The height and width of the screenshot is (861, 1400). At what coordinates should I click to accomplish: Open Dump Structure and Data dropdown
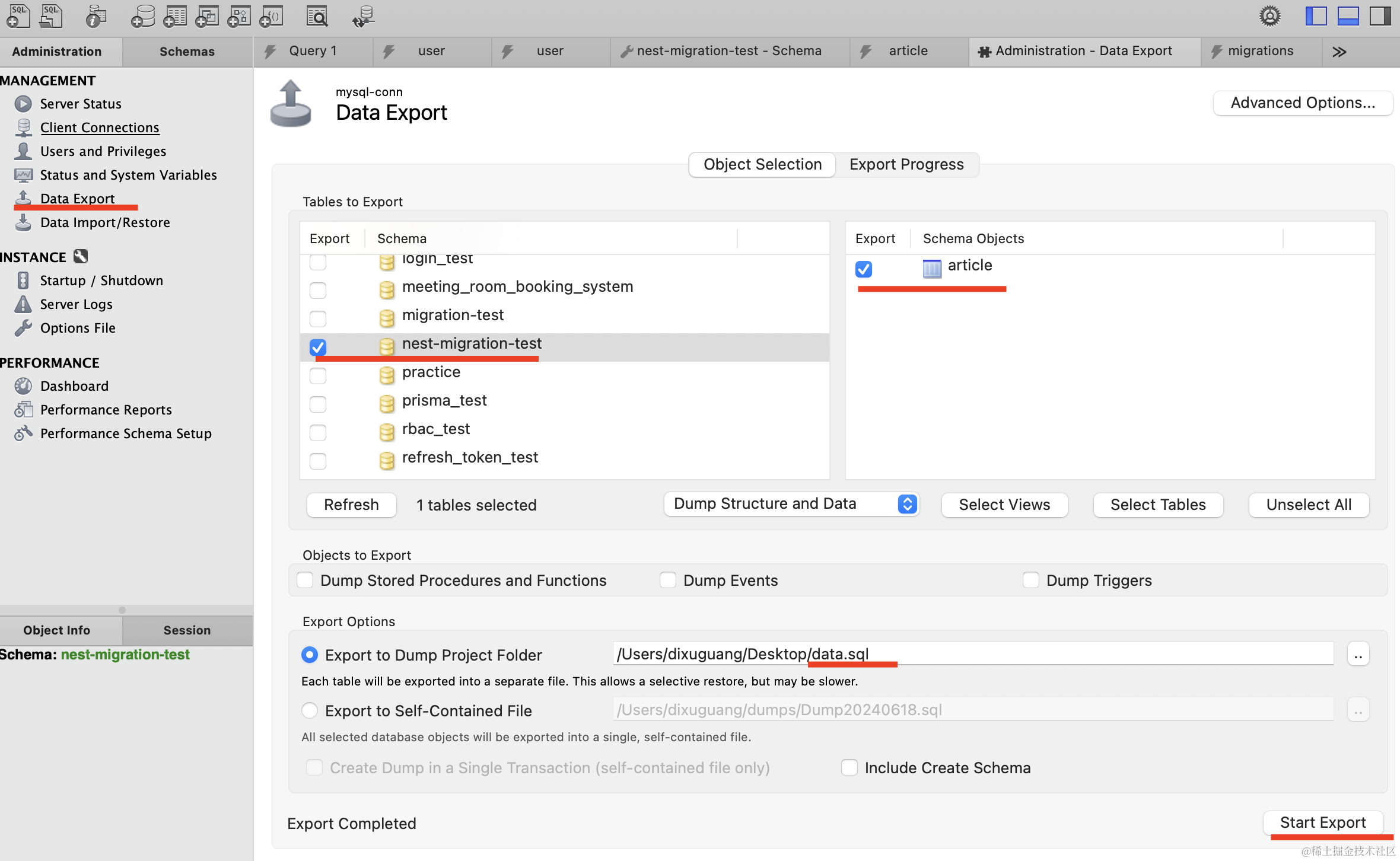791,504
